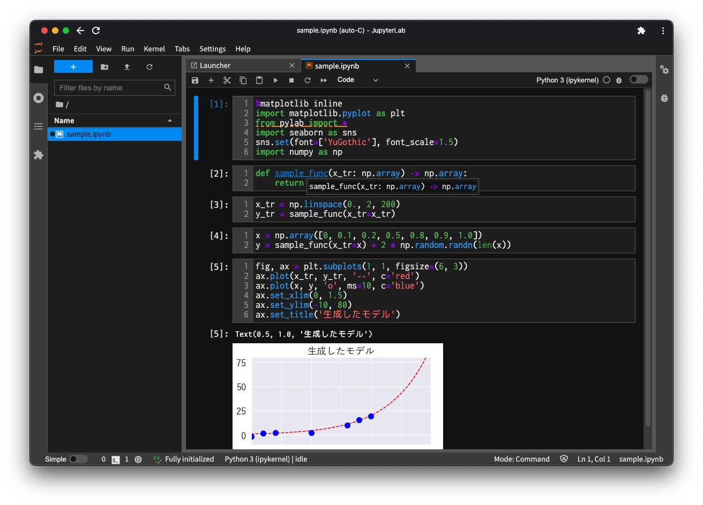Open the Code cell type dropdown
703x505 pixels.
click(x=358, y=80)
